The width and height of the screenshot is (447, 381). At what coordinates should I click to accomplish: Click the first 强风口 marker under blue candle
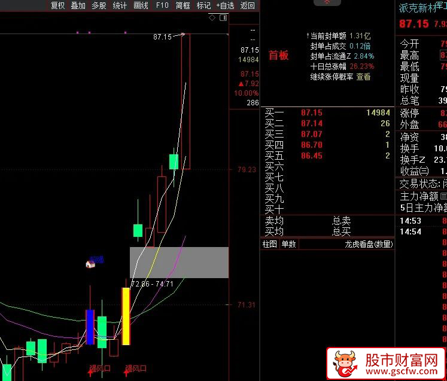click(x=100, y=369)
